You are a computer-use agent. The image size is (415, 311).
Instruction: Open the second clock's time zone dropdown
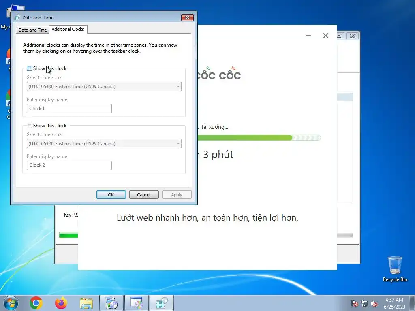tap(104, 144)
